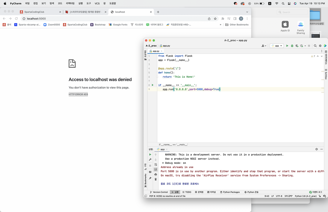The width and height of the screenshot is (328, 212).
Task: Rerun the process with the circular arrow icon
Action: (x=150, y=155)
